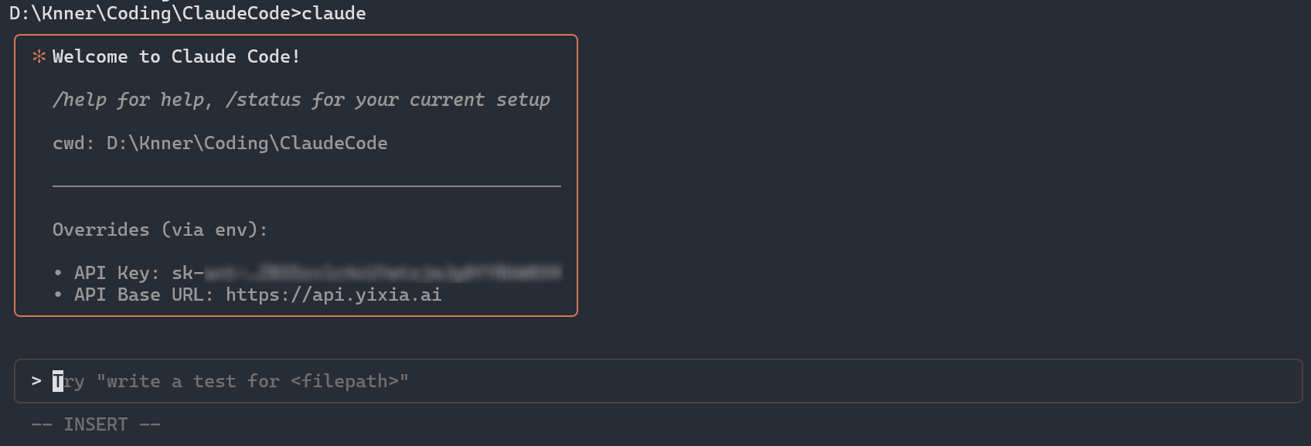Viewport: 1311px width, 446px height.
Task: Select the cwd path in welcome box
Action: [x=247, y=143]
